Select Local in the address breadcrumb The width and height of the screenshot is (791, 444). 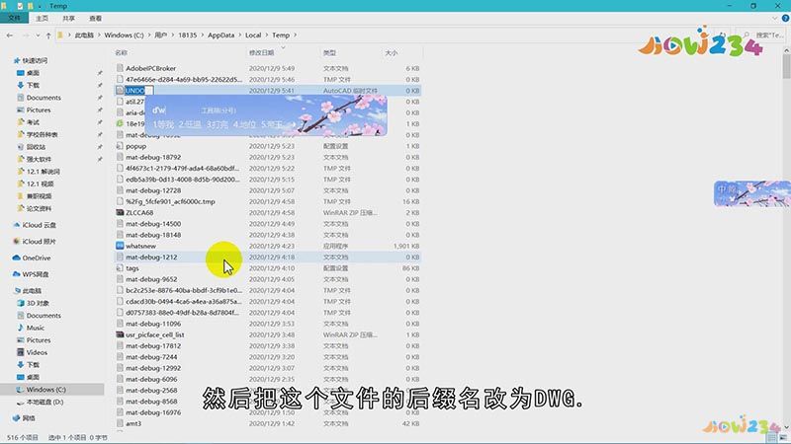click(x=253, y=36)
